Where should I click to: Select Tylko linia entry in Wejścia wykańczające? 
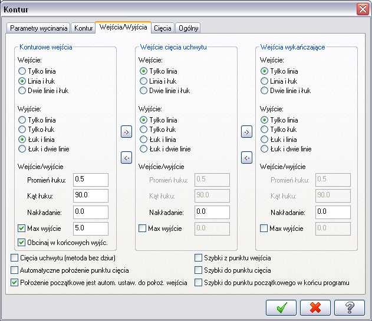pyautogui.click(x=279, y=71)
